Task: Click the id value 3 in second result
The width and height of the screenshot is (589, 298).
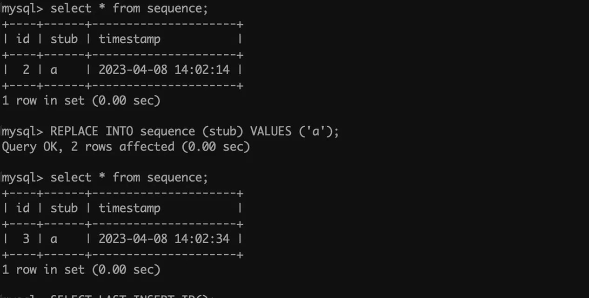Action: coord(26,239)
